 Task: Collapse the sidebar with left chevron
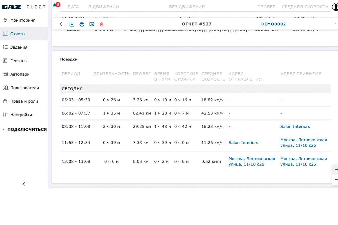point(24,184)
